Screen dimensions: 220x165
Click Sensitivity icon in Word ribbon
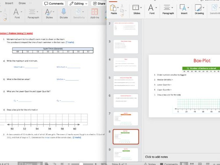pos(78,12)
